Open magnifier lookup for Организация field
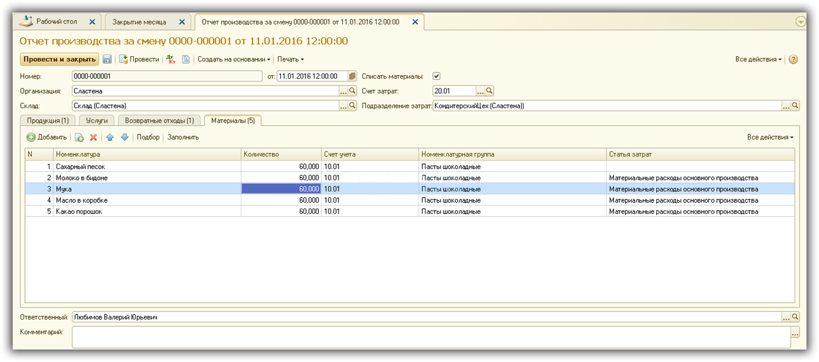 [x=352, y=91]
